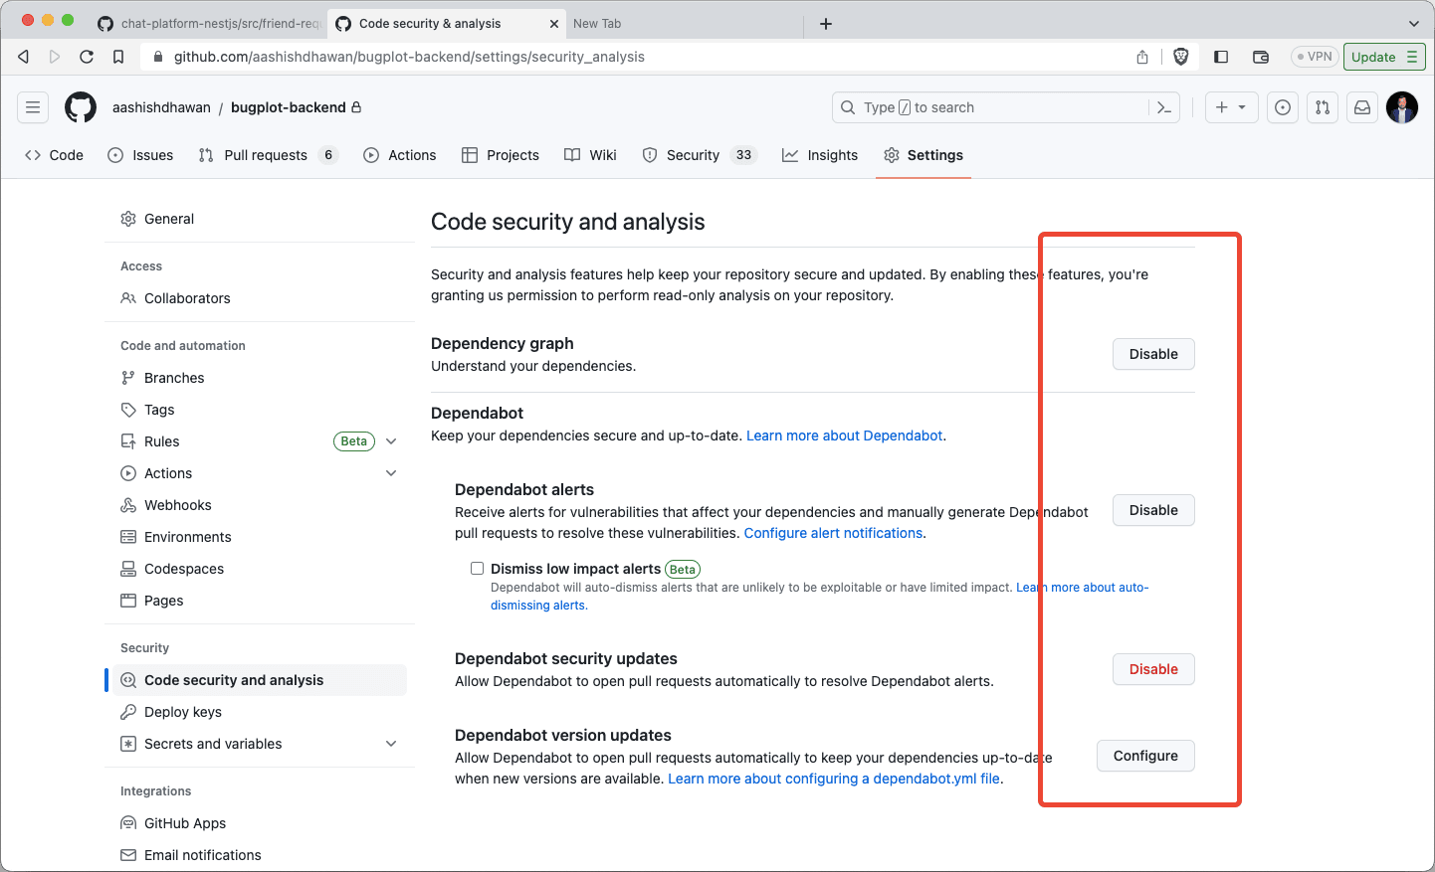The image size is (1435, 872).
Task: Open the command palette icon
Action: pyautogui.click(x=1164, y=107)
